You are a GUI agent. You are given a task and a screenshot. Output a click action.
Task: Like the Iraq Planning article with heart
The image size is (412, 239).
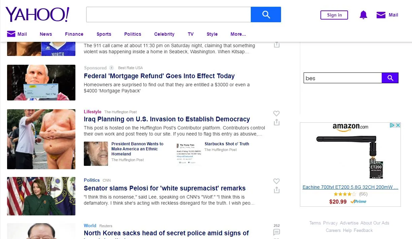pos(276,114)
